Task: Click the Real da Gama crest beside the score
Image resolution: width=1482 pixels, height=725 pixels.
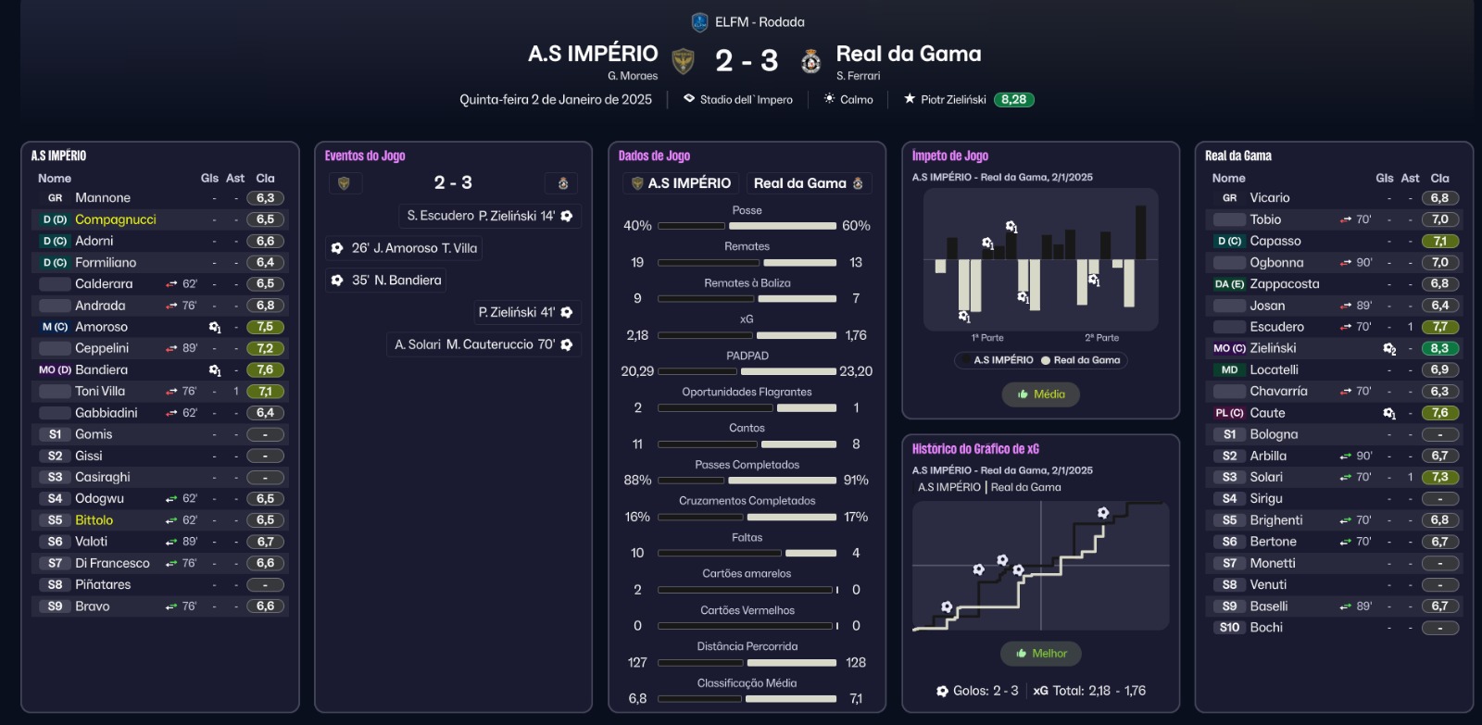Action: (x=811, y=61)
